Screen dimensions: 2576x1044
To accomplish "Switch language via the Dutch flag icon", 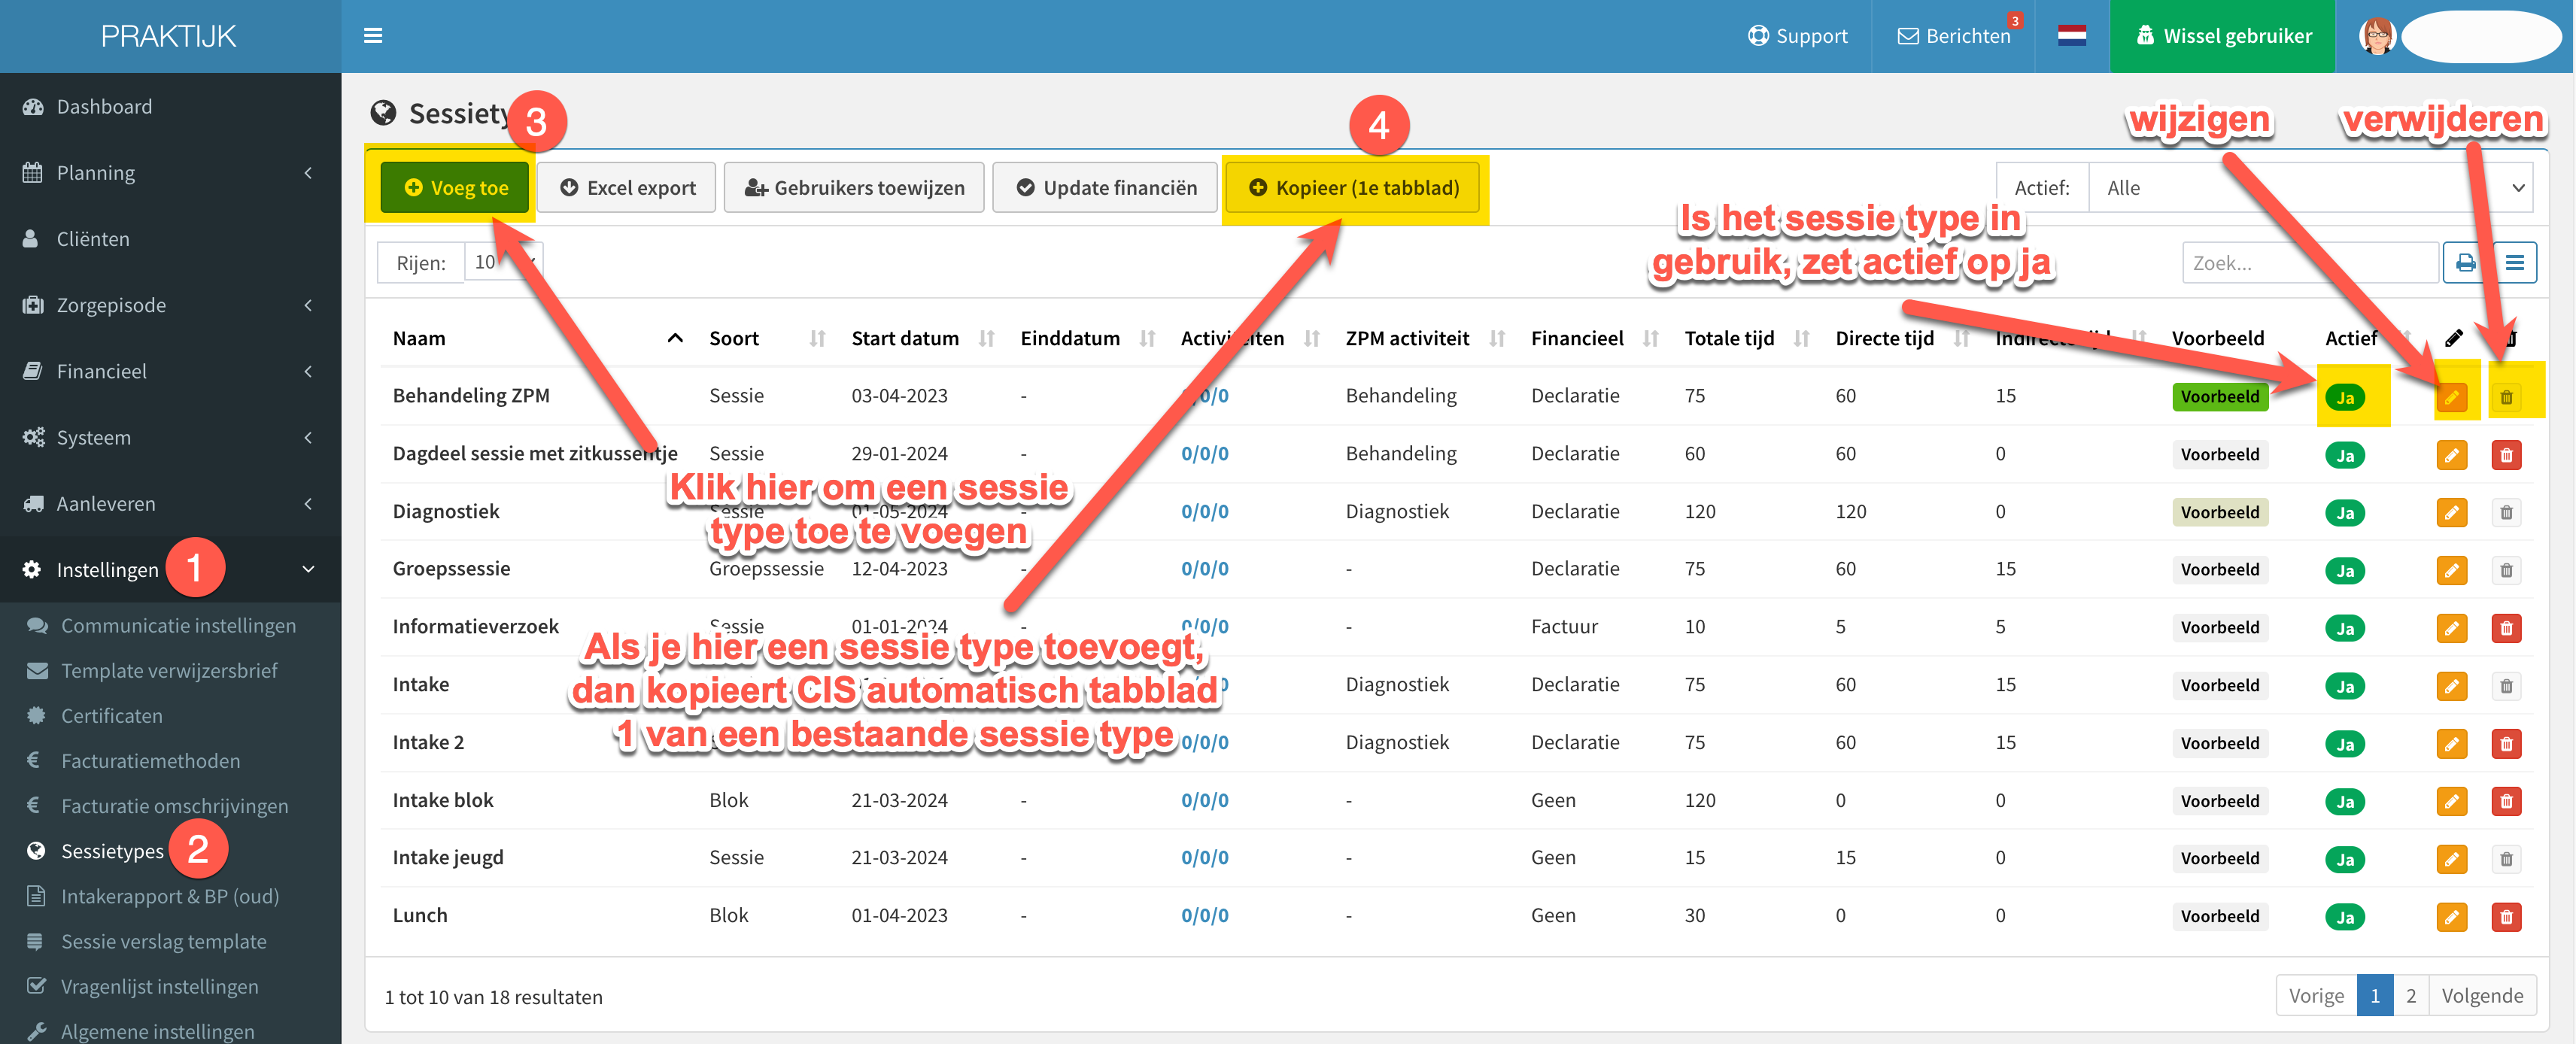I will 2072,36.
